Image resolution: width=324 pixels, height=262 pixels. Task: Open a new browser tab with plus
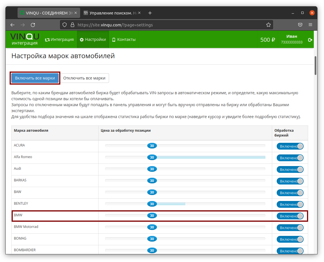[x=150, y=13]
